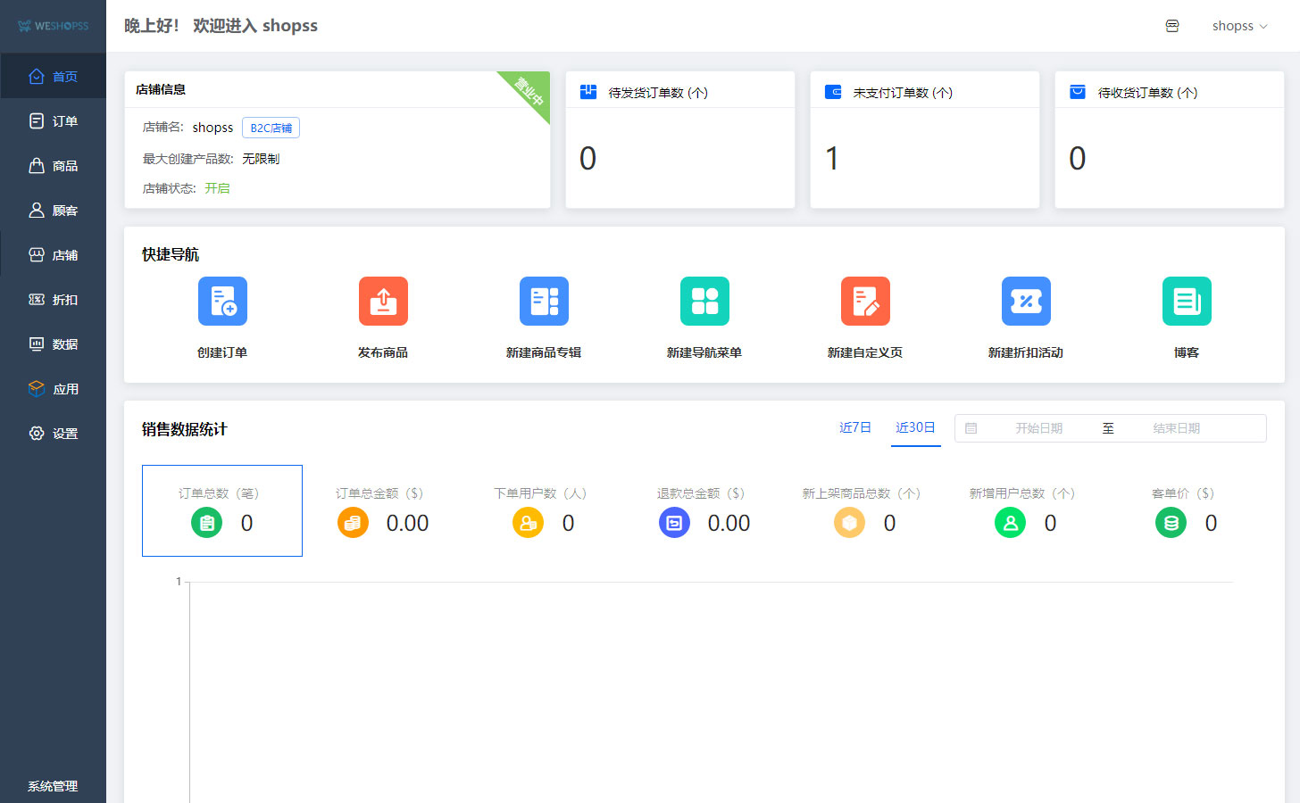Open the 新建导航菜单 grid icon
Viewport: 1300px width, 803px height.
coord(704,302)
